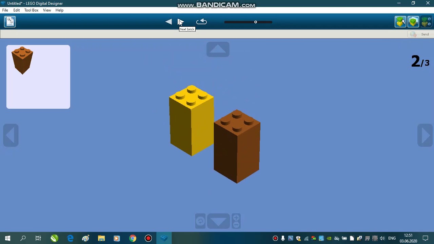
Task: Rotate camera right with right arrow
Action: (x=425, y=136)
